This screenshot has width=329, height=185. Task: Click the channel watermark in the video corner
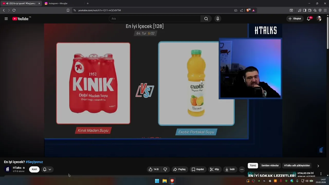click(x=321, y=150)
